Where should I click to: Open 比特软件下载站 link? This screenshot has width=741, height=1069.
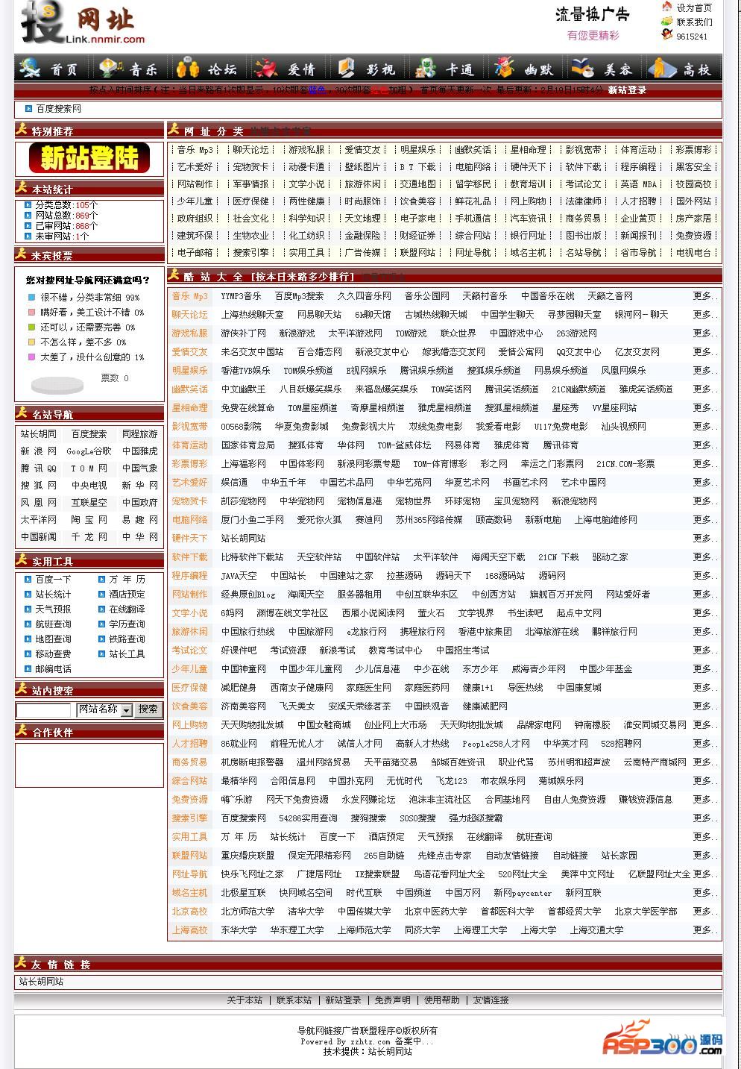[x=252, y=557]
